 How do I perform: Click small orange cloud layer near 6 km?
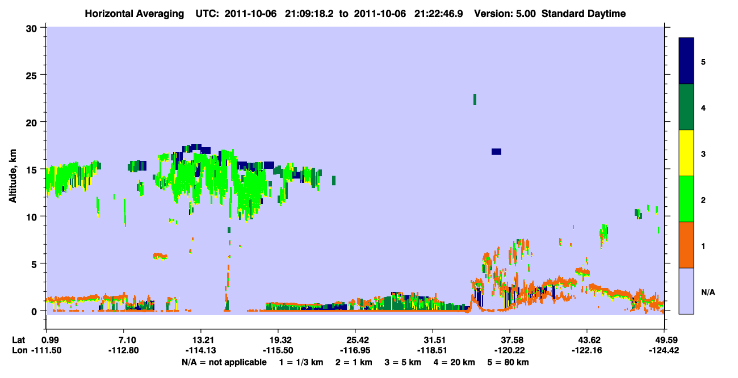pos(160,256)
